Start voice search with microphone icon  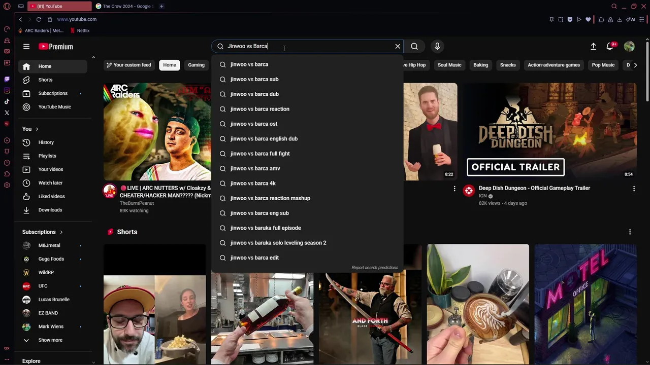[x=437, y=46]
